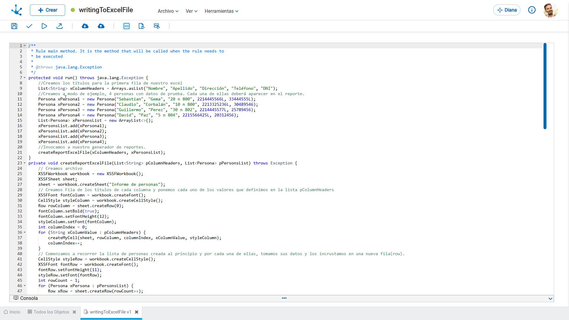Click "XSSFSheet sheet;" on line 26
569x320 pixels.
click(x=57, y=179)
